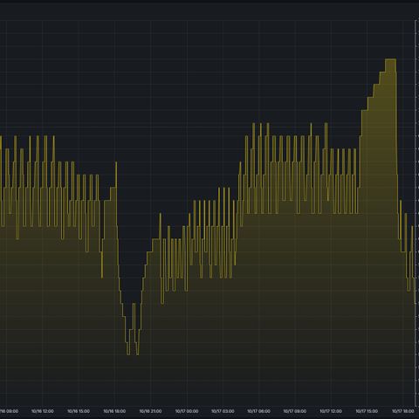Image resolution: width=419 pixels, height=419 pixels.
Task: Click the 10/17 09:00 time axis label
Action: click(294, 411)
